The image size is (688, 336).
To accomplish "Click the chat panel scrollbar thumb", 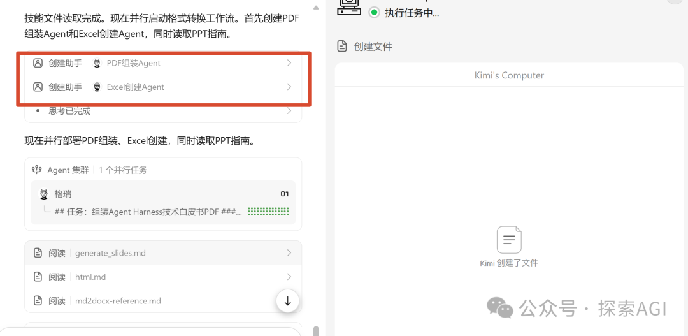I will [x=316, y=330].
